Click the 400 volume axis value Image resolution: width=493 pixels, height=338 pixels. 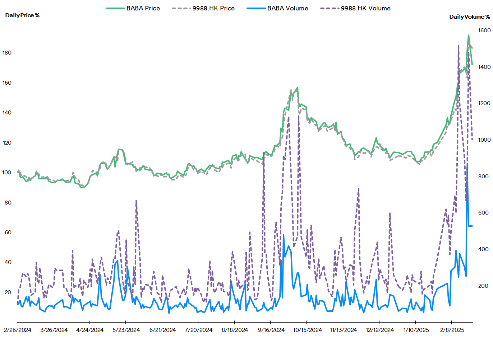click(x=483, y=249)
